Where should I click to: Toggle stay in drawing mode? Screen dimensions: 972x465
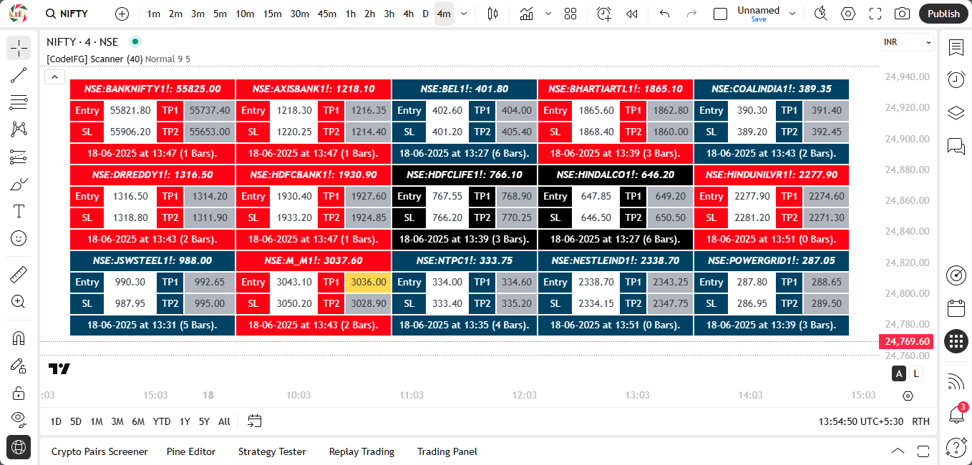click(x=19, y=365)
